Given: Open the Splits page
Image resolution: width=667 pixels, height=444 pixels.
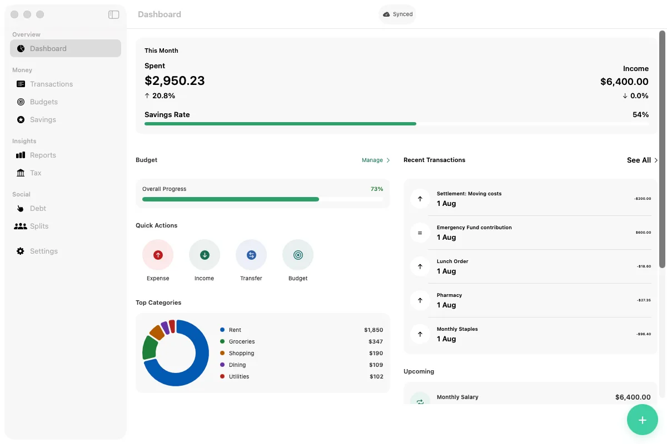Looking at the screenshot, I should [66, 226].
